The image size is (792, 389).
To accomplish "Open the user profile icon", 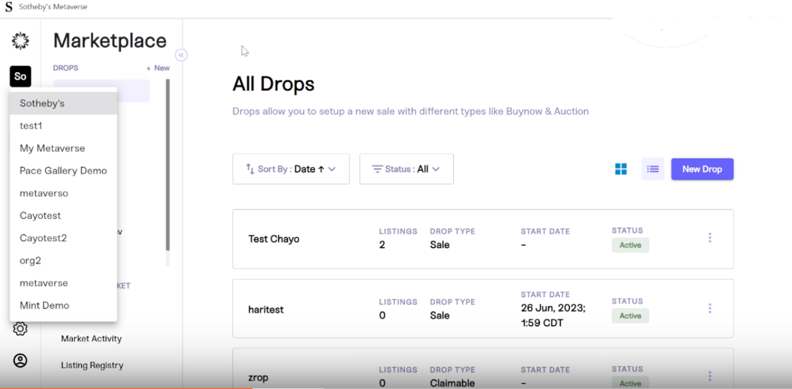I will [20, 360].
